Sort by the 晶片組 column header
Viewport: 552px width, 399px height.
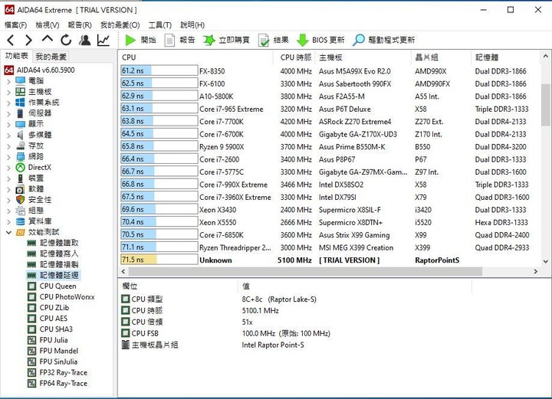click(441, 57)
